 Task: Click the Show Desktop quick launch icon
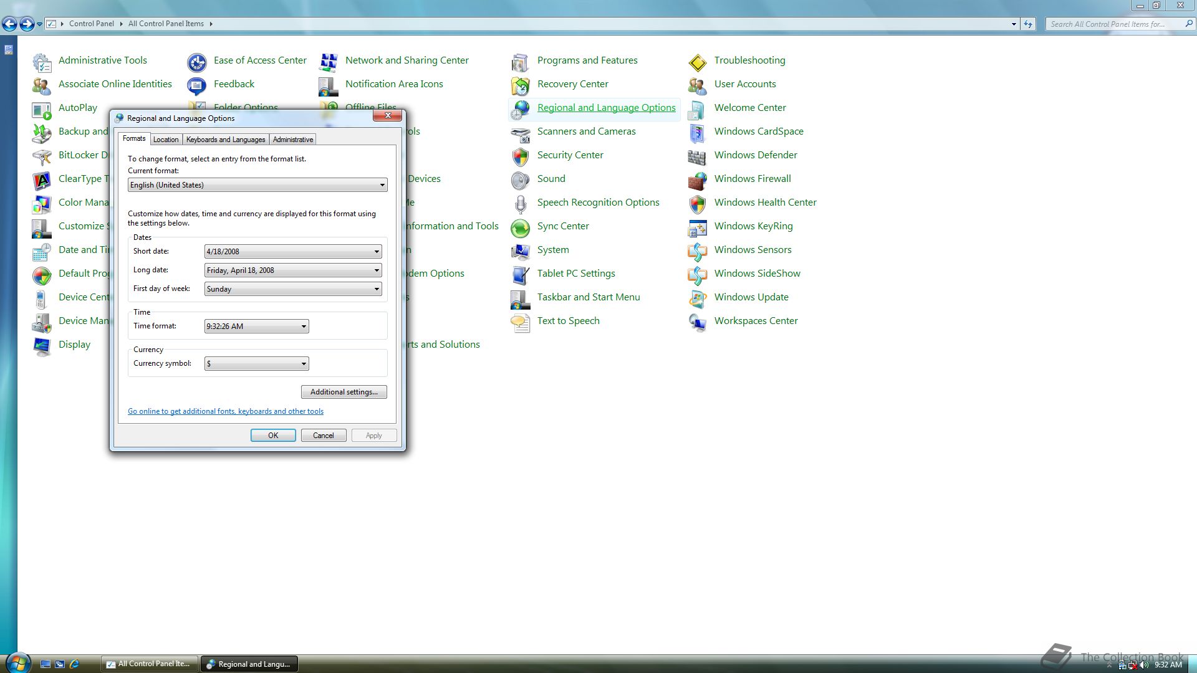pos(46,664)
